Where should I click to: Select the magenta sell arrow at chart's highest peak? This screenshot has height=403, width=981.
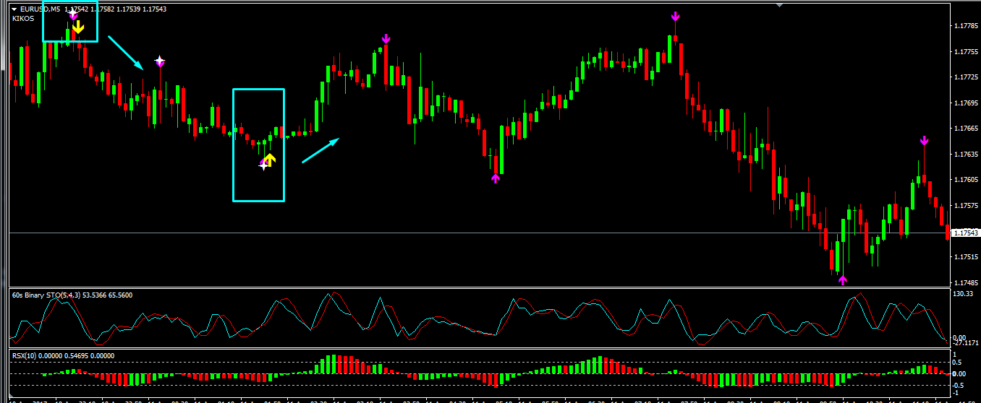(675, 16)
